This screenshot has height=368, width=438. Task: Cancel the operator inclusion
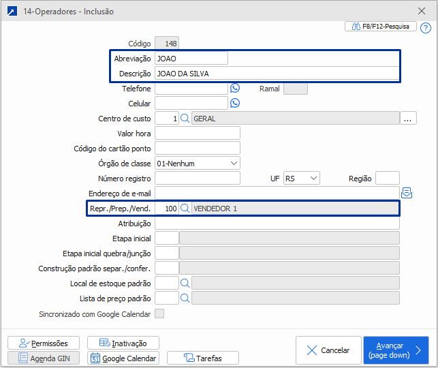pyautogui.click(x=328, y=350)
